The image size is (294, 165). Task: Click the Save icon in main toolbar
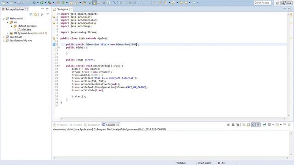pos(19,3)
